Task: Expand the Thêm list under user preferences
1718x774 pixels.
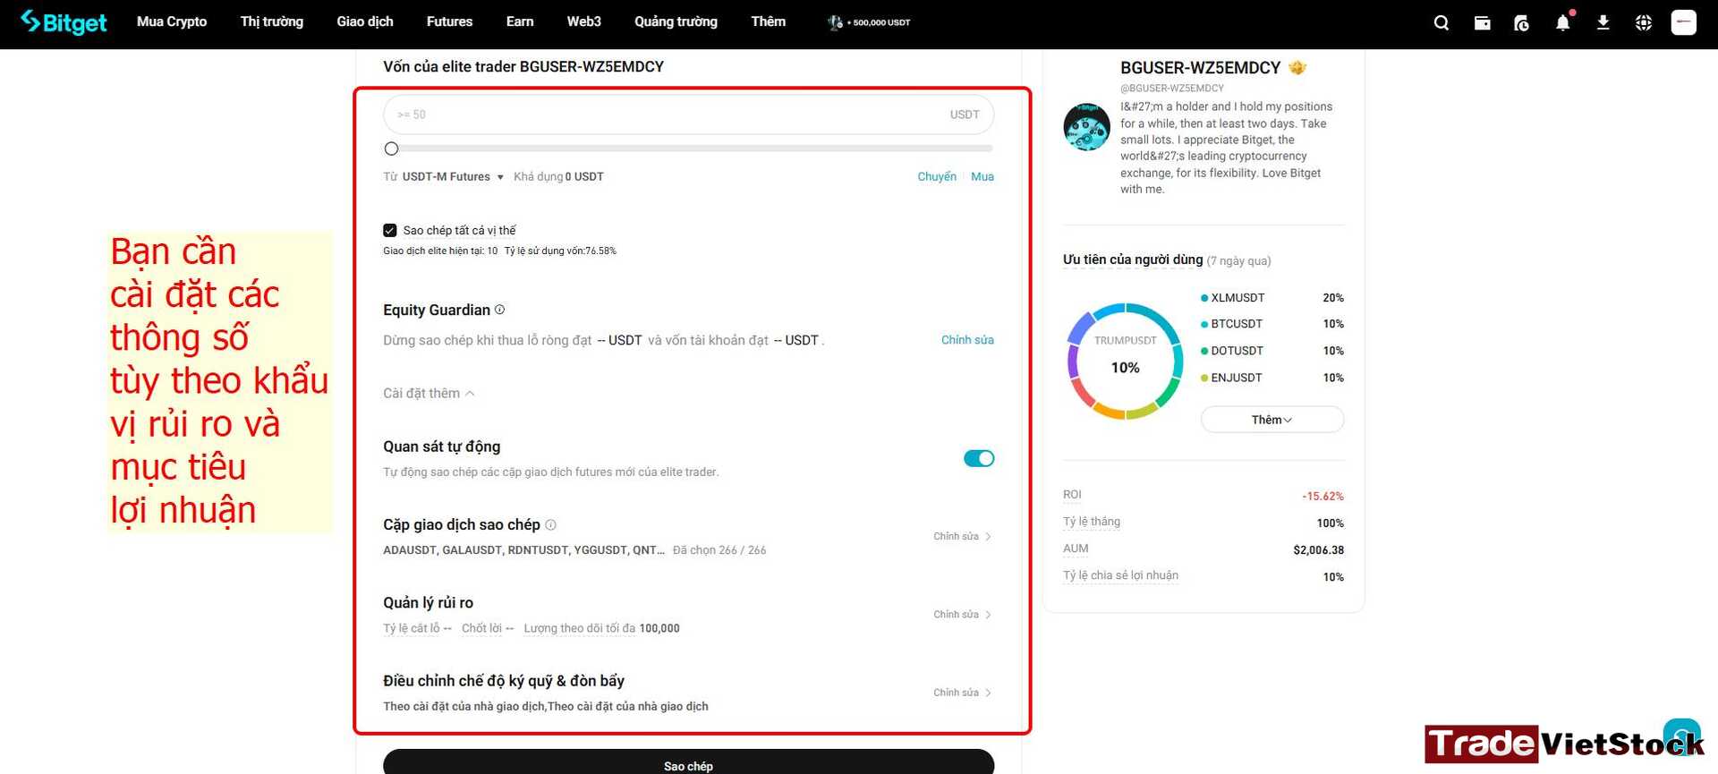Action: (x=1271, y=420)
